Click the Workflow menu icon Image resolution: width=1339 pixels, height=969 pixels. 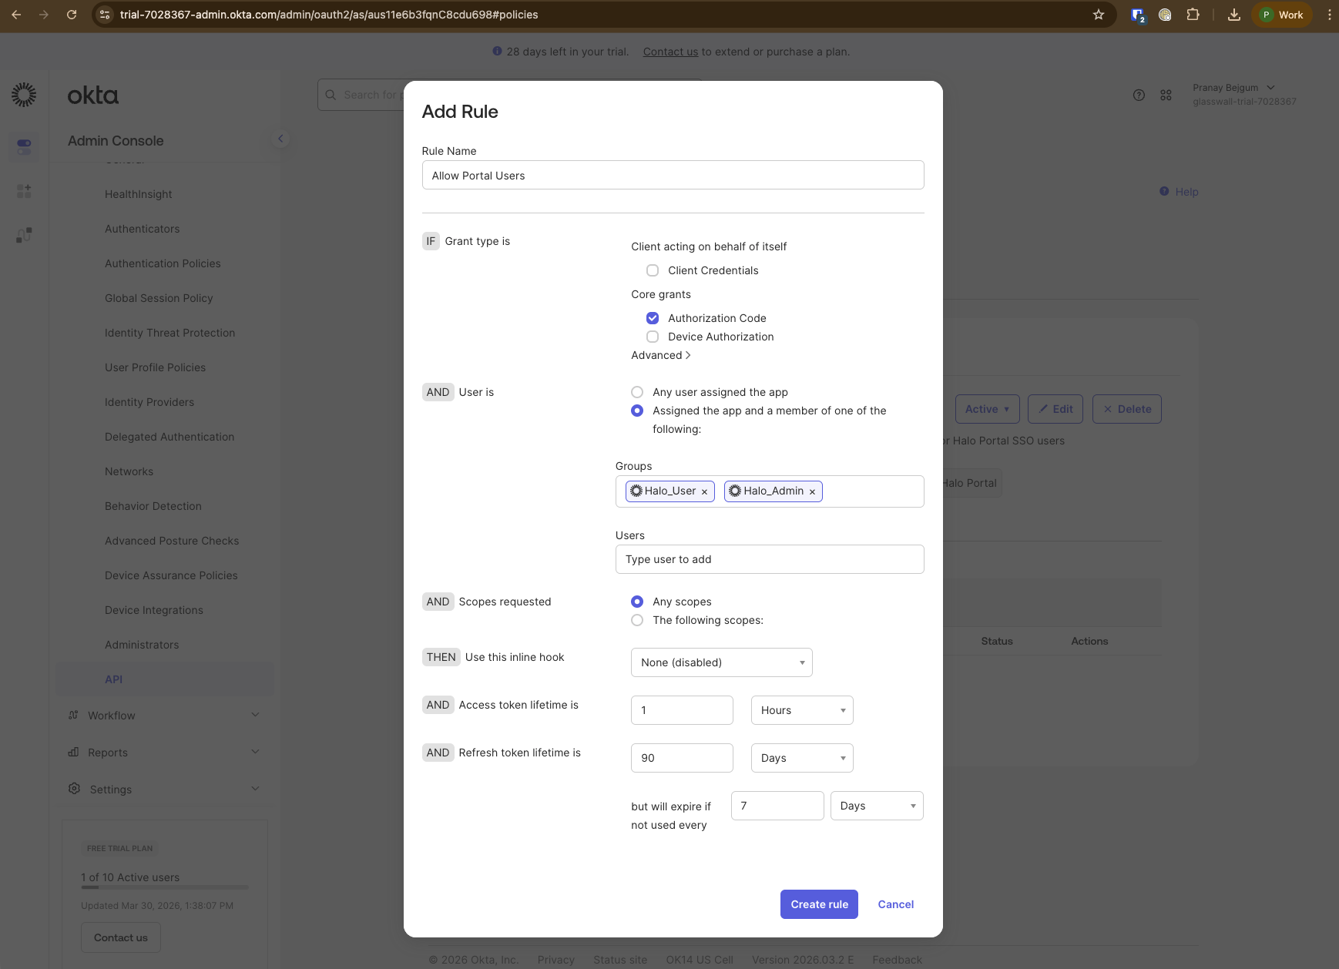coord(73,715)
